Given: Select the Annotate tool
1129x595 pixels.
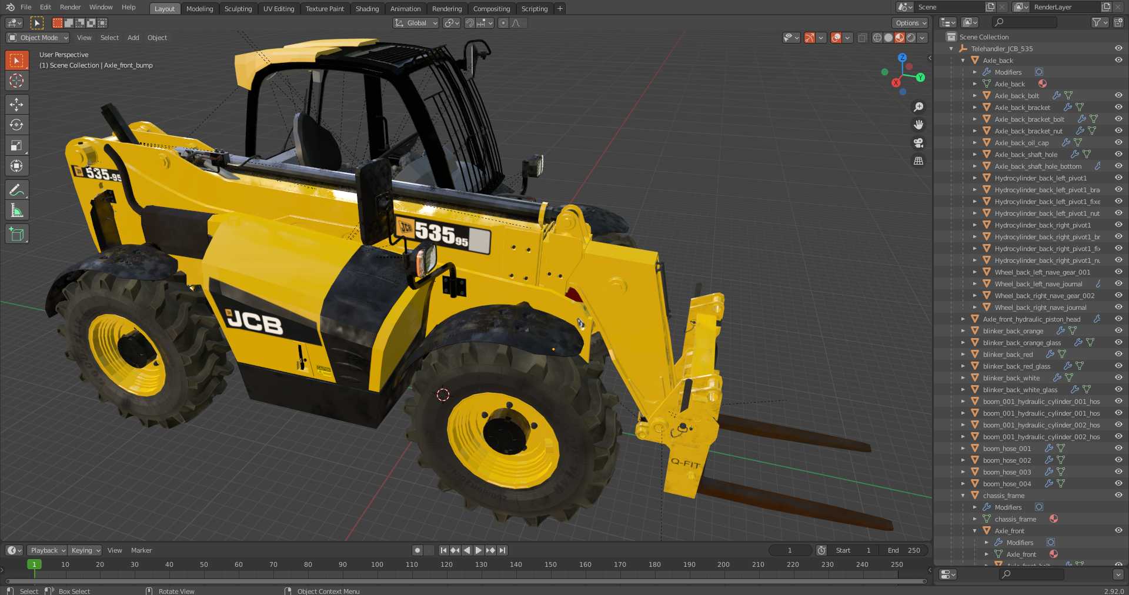Looking at the screenshot, I should coord(16,190).
